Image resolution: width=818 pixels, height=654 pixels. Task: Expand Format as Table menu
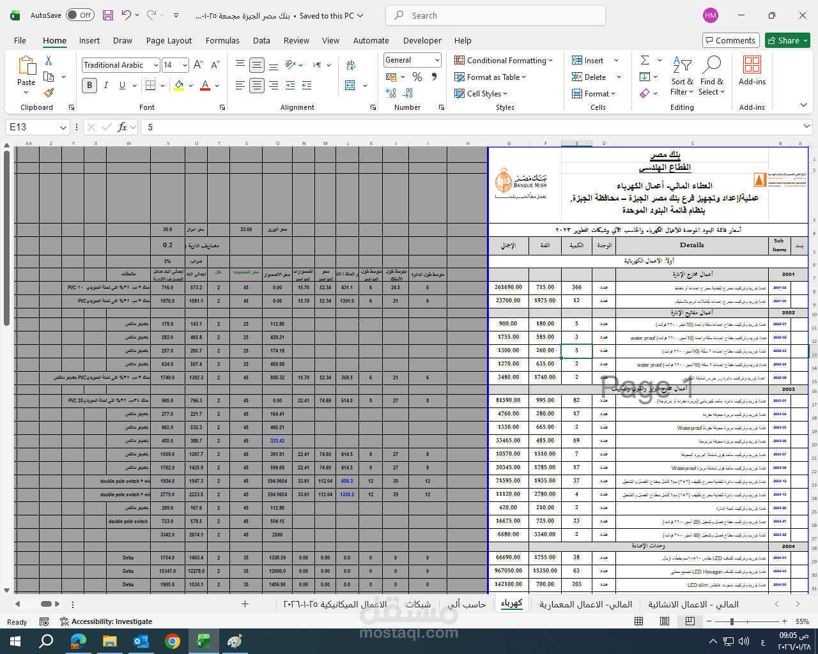tap(490, 77)
